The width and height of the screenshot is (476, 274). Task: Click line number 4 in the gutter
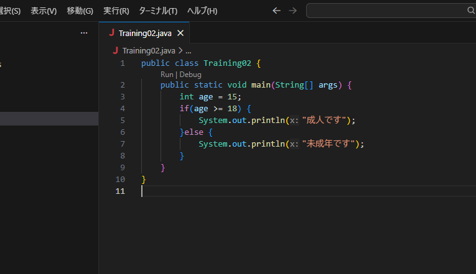123,109
